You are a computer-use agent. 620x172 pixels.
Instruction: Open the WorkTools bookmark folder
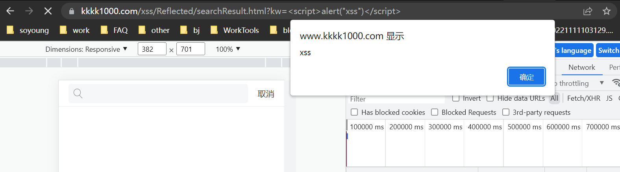[x=235, y=30]
